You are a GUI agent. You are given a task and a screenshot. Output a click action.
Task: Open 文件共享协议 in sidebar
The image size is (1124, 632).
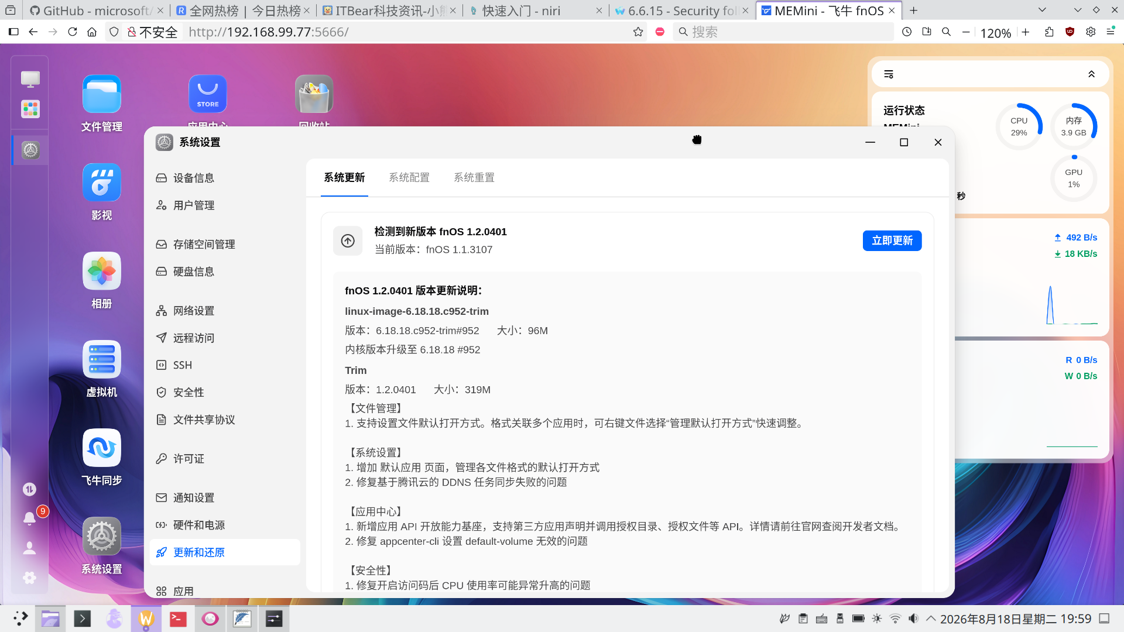pyautogui.click(x=225, y=420)
